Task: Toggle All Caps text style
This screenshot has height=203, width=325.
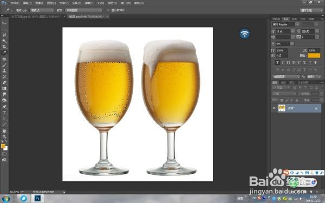Action: coord(288,63)
